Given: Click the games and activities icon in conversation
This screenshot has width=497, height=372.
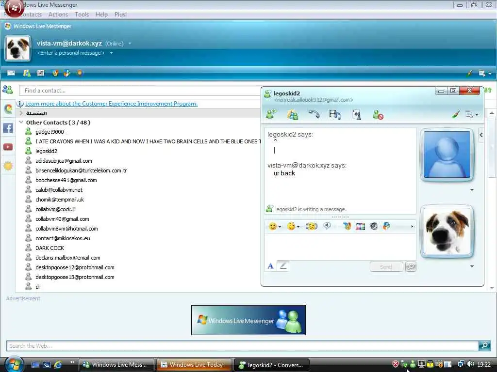Looking at the screenshot, I should (357, 114).
